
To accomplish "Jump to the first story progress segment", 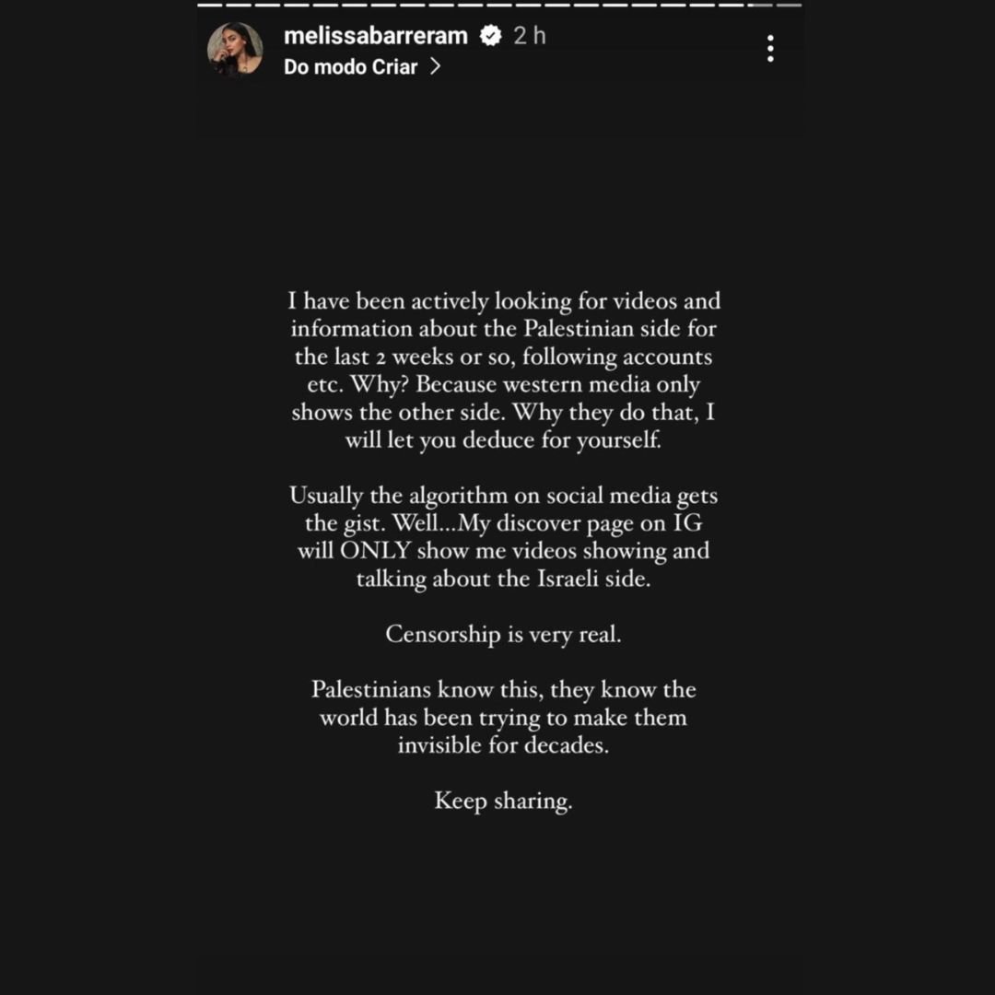I will pos(209,5).
